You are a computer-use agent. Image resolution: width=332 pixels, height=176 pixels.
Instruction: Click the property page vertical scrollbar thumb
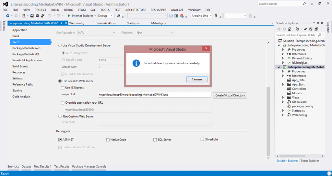tap(268, 121)
